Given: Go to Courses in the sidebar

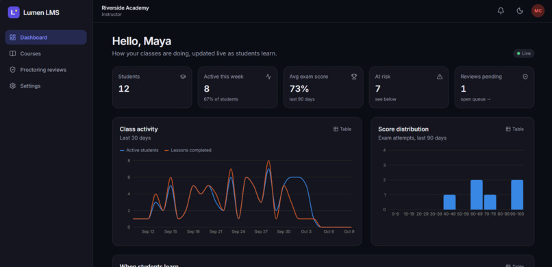Looking at the screenshot, I should point(46,53).
